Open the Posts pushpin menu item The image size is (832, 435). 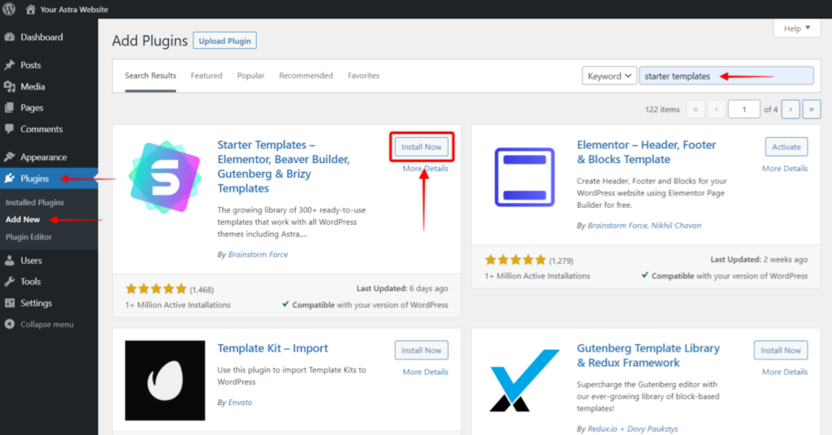tap(10, 65)
